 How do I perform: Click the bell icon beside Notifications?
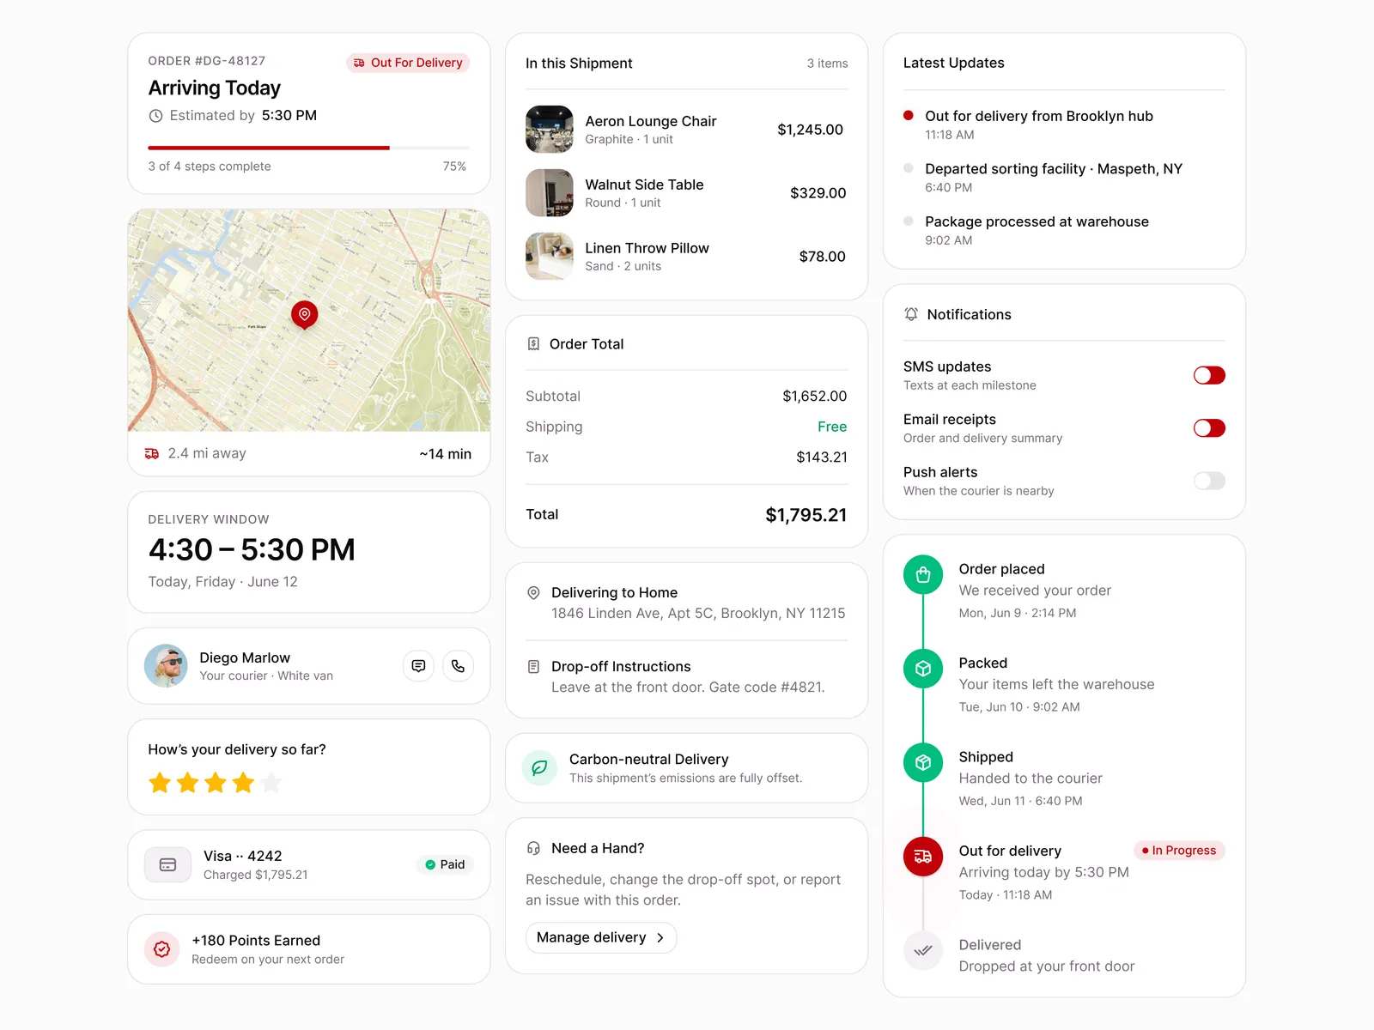coord(911,314)
